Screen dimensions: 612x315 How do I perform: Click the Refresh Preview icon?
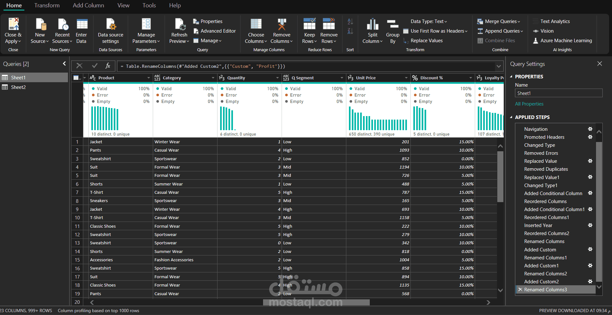point(179,24)
